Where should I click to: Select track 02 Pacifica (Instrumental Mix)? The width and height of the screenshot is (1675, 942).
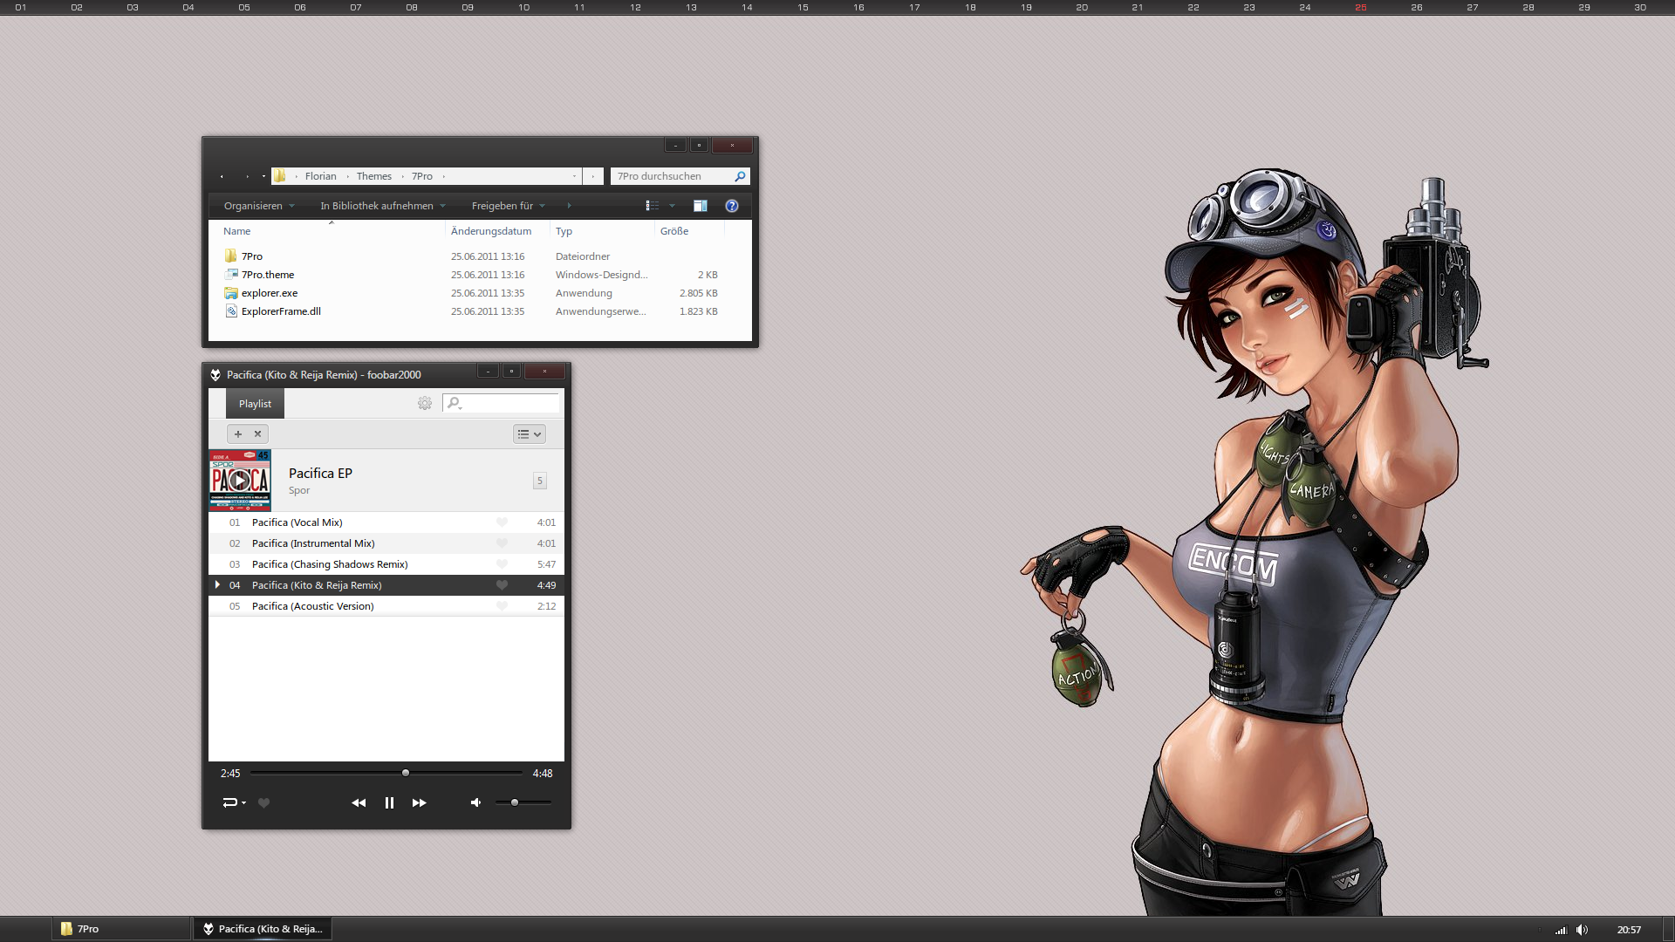(x=386, y=543)
